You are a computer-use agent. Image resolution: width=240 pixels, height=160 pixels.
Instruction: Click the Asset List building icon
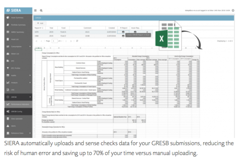click(8, 39)
